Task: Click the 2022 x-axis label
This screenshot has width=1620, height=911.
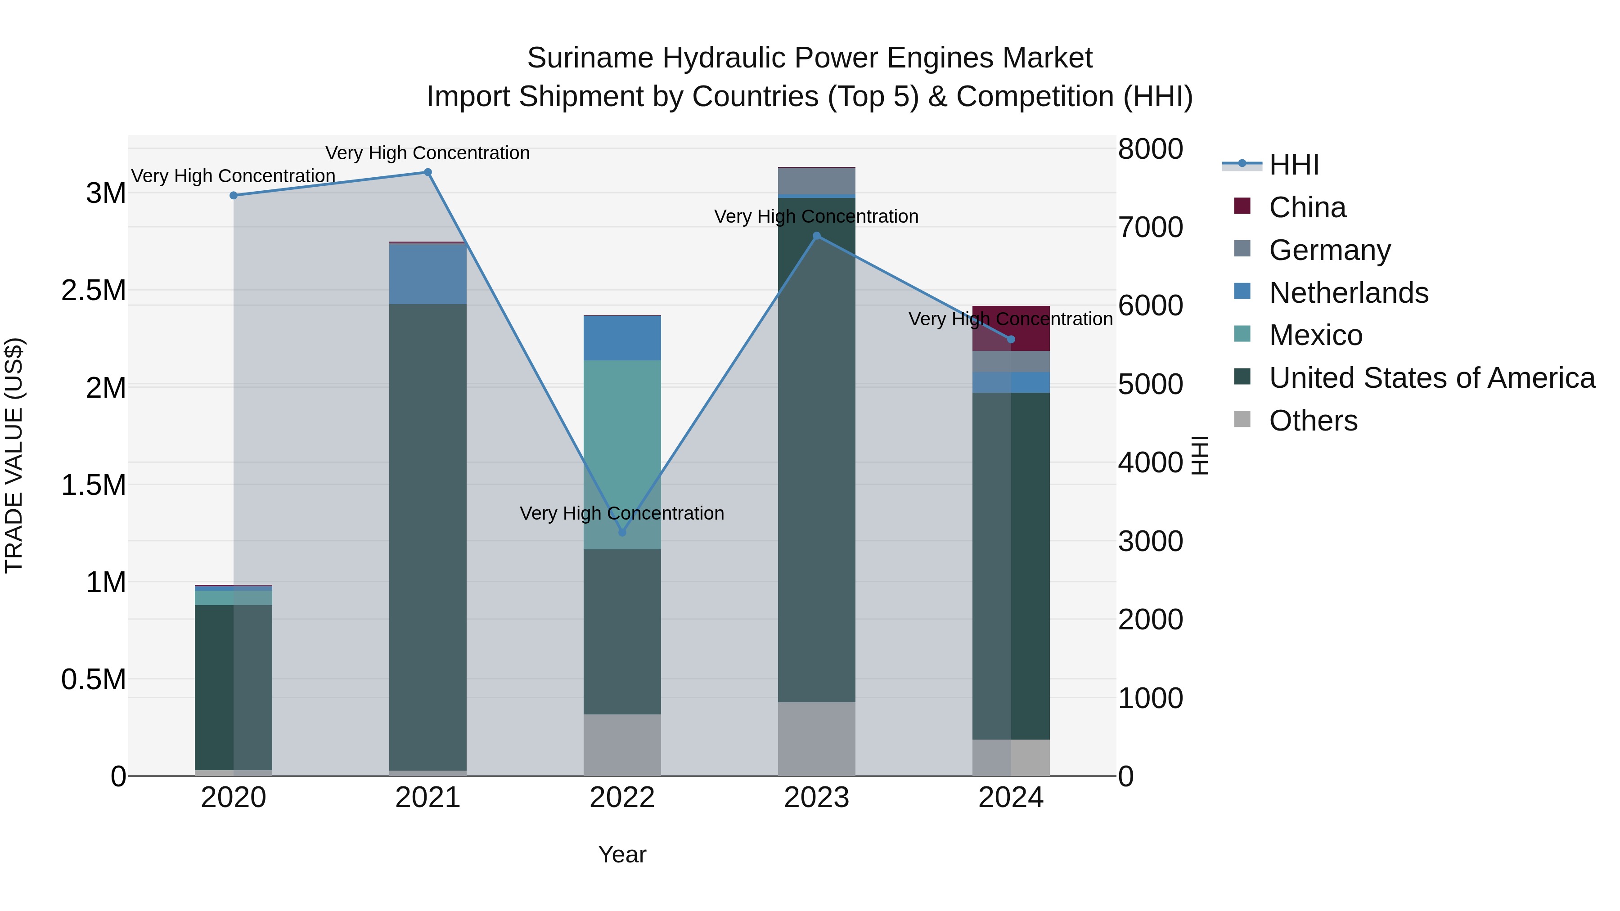Action: click(623, 798)
